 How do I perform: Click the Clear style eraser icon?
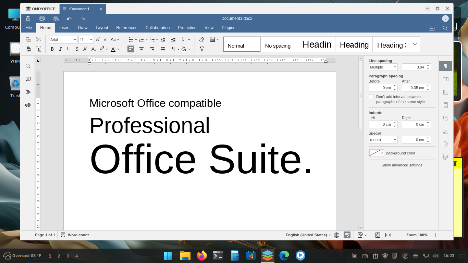202,40
